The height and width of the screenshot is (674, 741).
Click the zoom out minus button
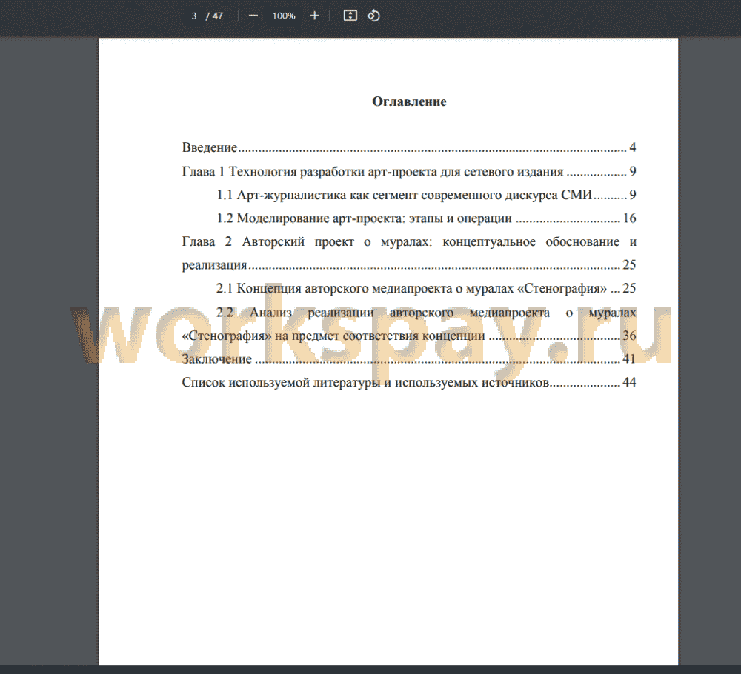coord(253,16)
